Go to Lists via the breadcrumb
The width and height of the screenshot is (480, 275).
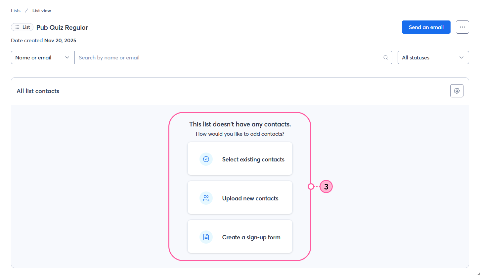[15, 11]
